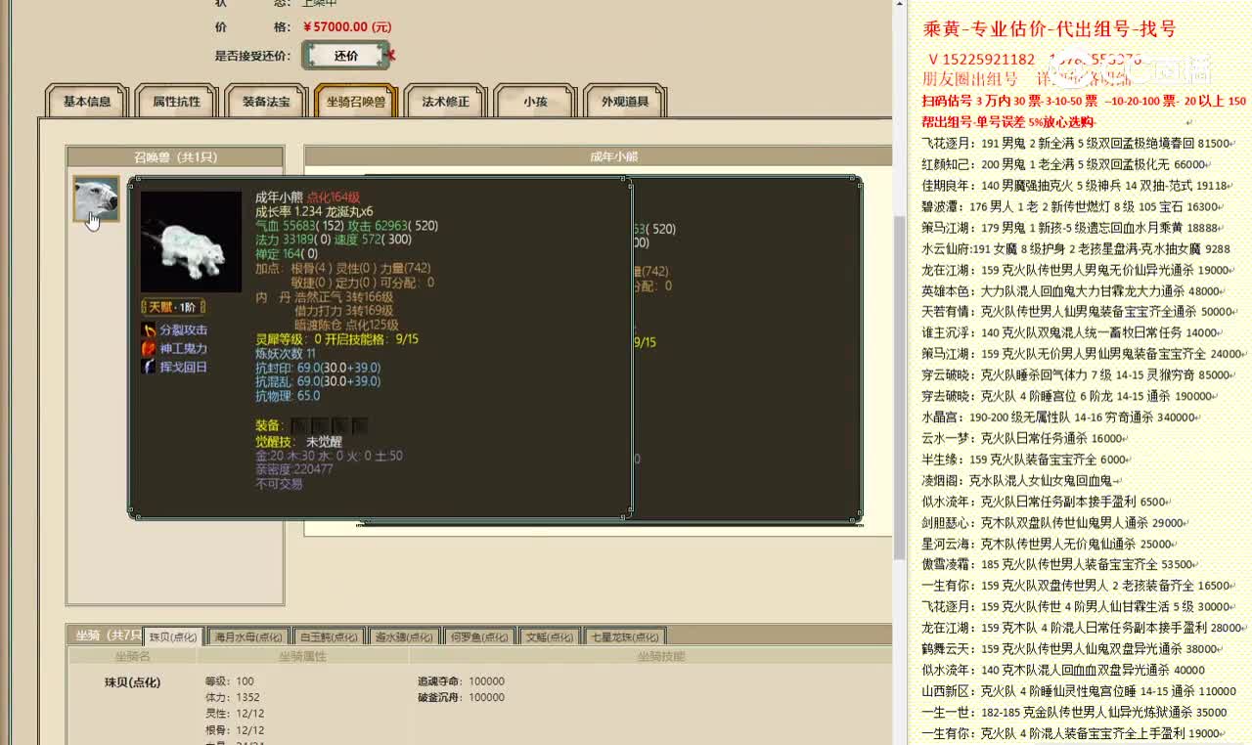Select the 坐骑召唤兽 tab
This screenshot has height=745, width=1252.
coord(355,101)
